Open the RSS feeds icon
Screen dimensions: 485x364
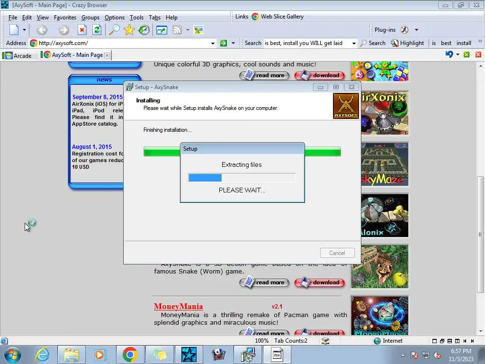click(177, 30)
